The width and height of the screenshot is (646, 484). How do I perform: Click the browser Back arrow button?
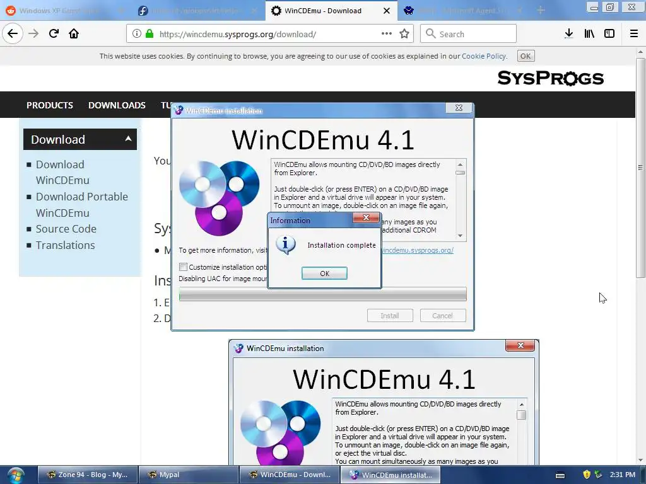point(13,33)
